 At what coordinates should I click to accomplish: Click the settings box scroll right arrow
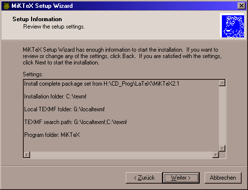(x=215, y=155)
